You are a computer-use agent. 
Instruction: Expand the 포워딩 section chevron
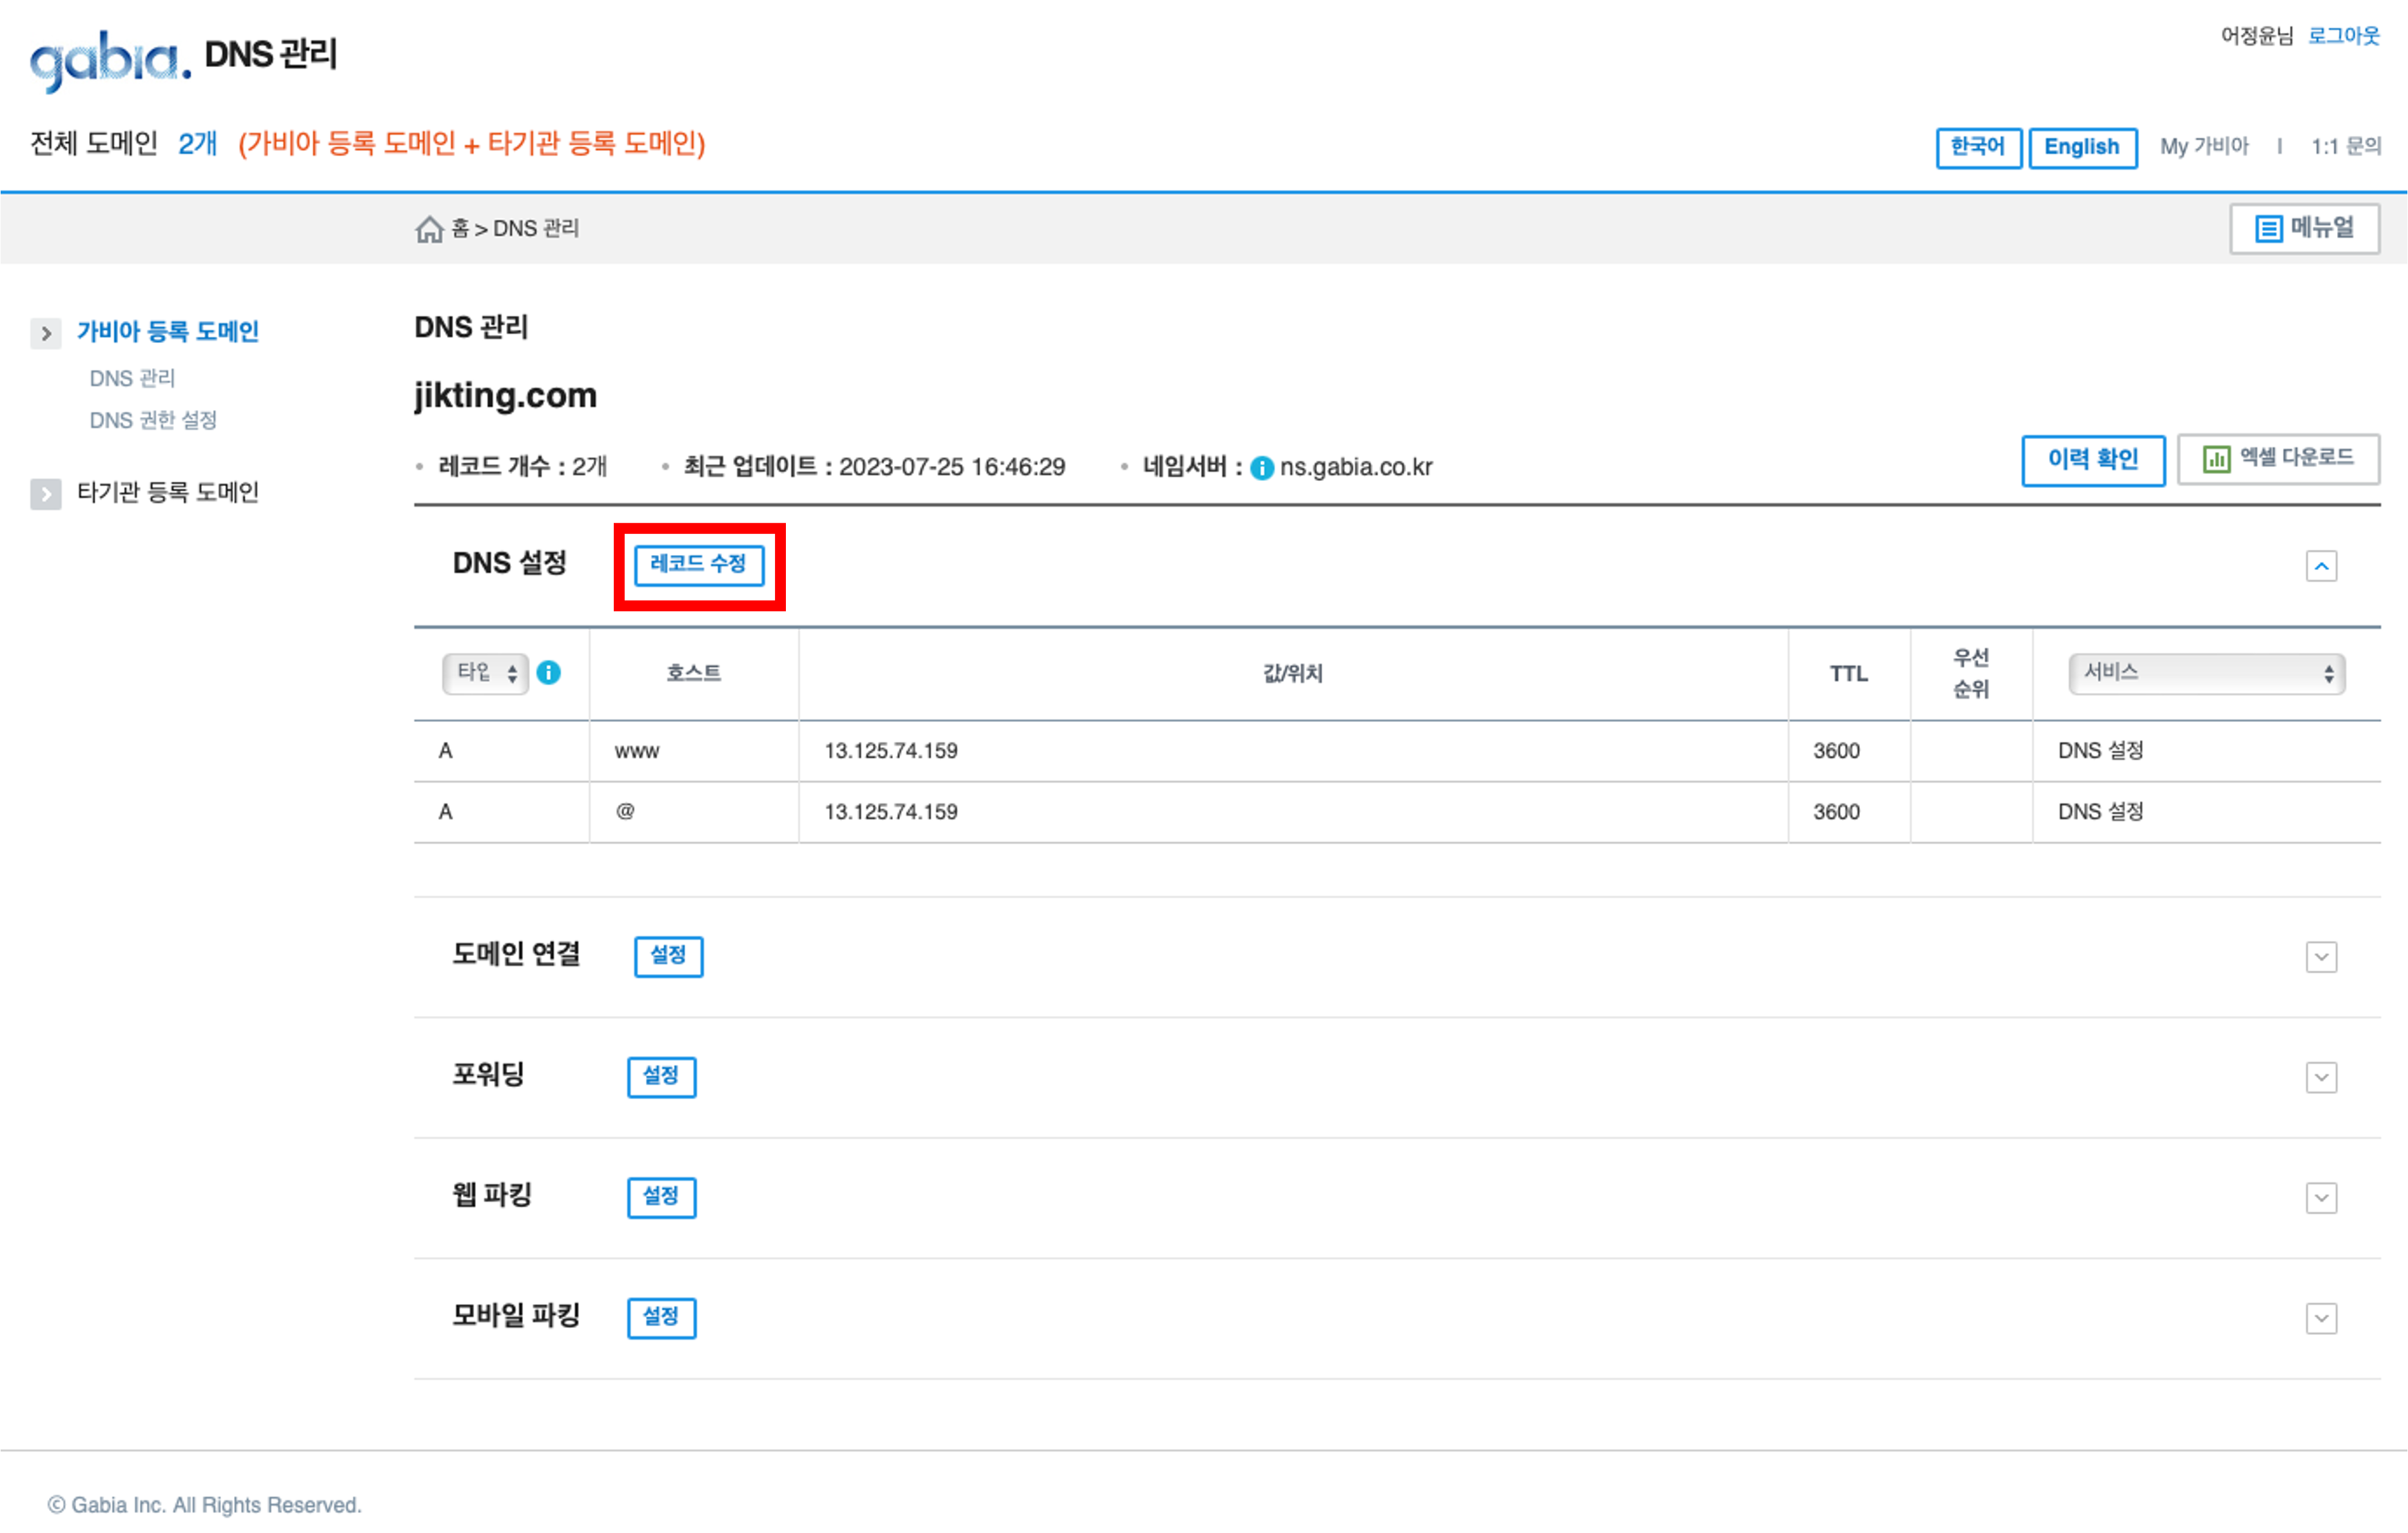(x=2321, y=1078)
